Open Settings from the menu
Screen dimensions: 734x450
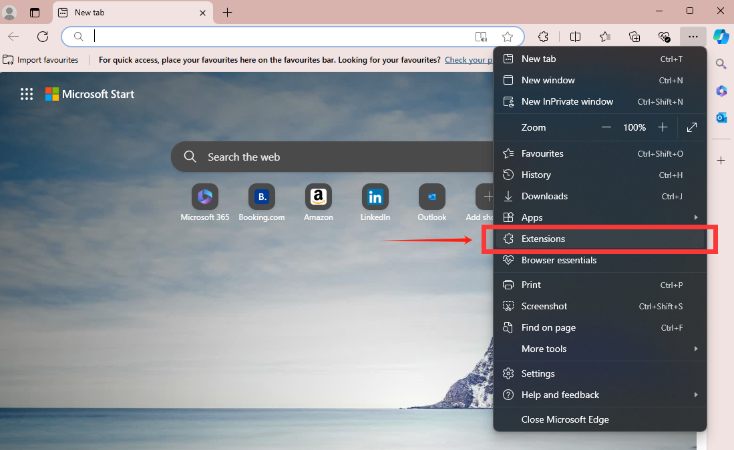click(x=538, y=373)
